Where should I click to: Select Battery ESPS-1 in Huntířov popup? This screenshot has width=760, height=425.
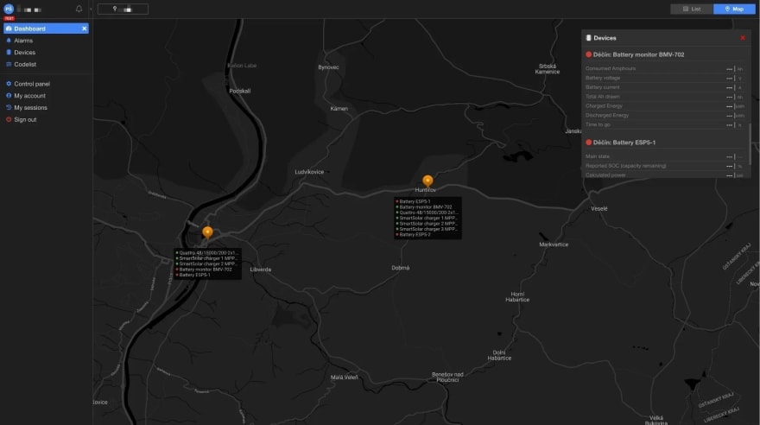[413, 201]
